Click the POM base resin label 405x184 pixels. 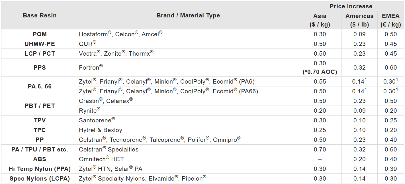[x=40, y=34]
